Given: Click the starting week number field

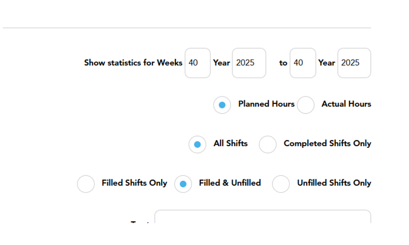Looking at the screenshot, I should 198,63.
